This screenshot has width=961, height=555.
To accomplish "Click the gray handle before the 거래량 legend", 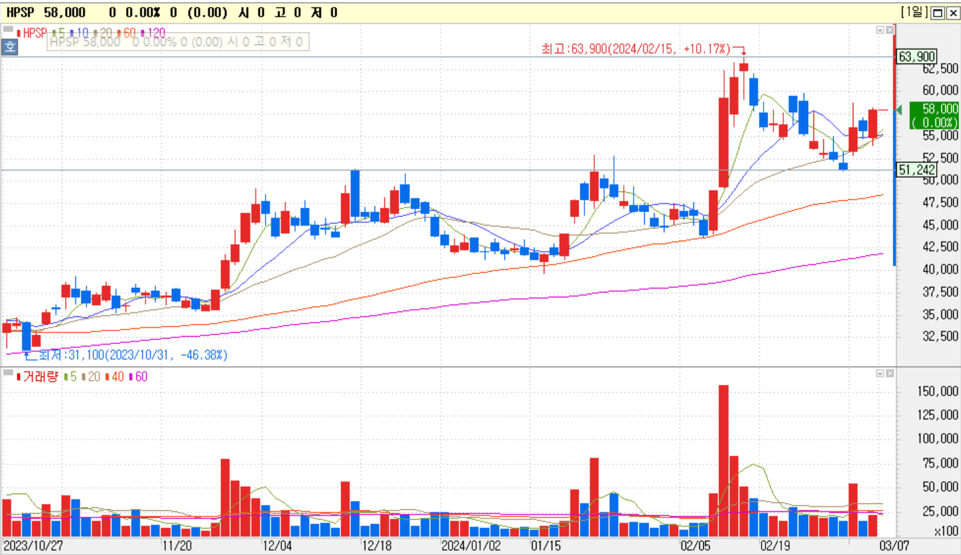I will point(8,373).
